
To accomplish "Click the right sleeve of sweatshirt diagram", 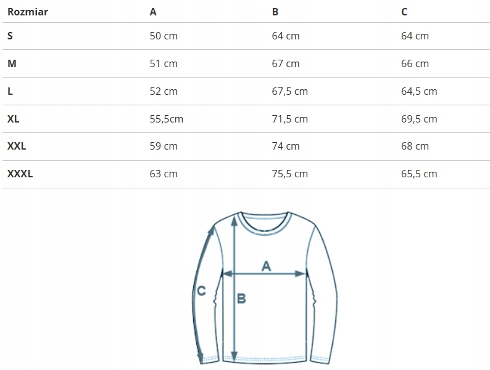I will (326, 289).
